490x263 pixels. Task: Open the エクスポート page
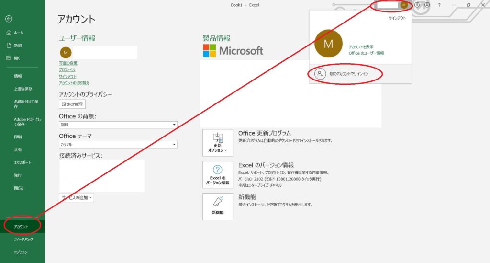(22, 162)
